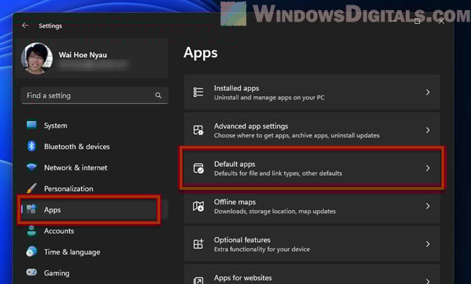
Task: Expand Apps for websites chevron
Action: tap(428, 281)
